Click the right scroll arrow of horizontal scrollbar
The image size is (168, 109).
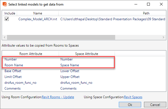point(164,37)
